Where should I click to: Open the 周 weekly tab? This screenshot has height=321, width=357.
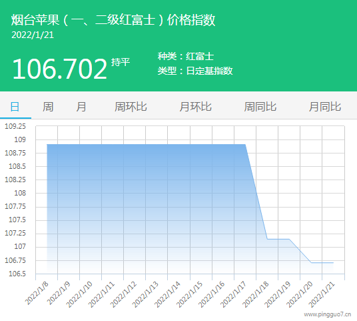click(48, 107)
